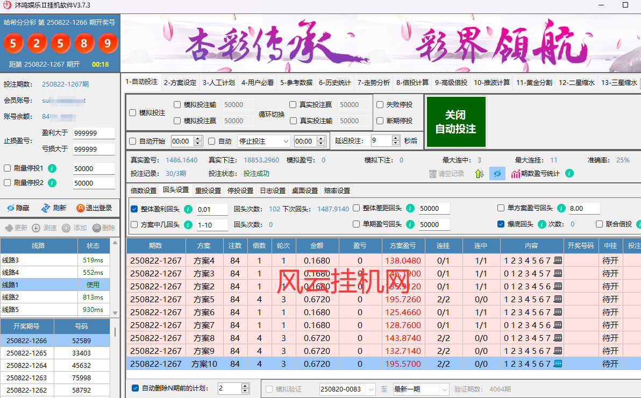Click the 退出登录 user logout icon
This screenshot has width=641, height=398.
[80, 208]
